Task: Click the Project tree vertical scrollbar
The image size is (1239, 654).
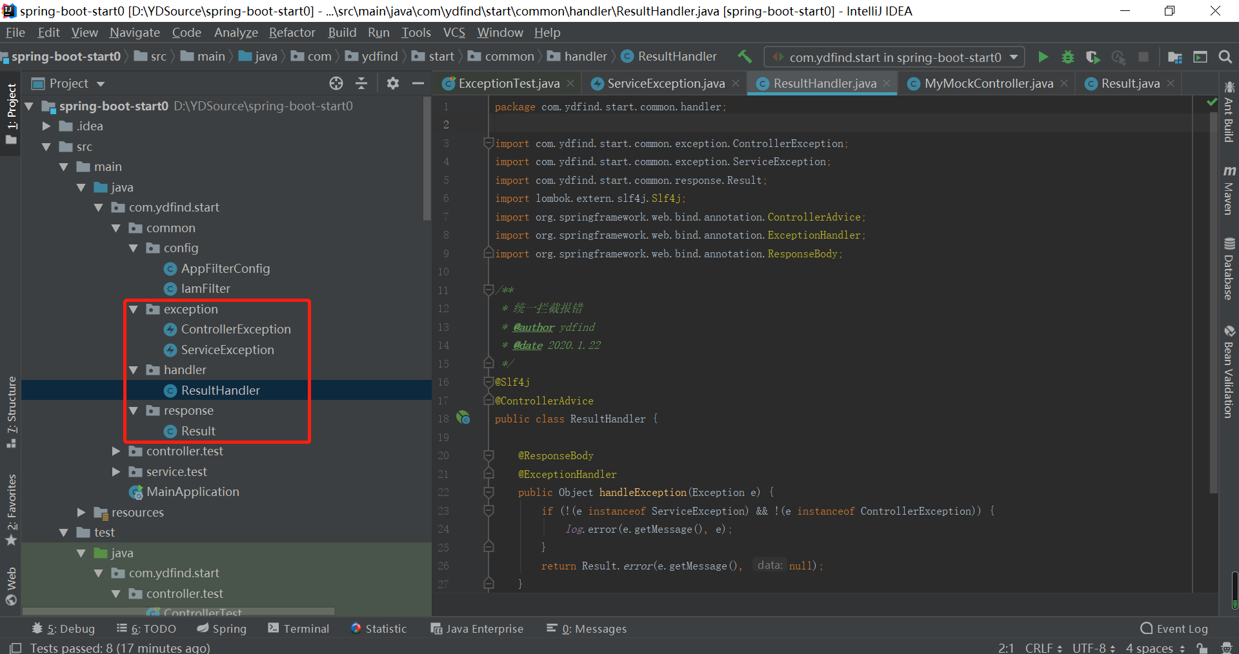Action: coord(427,158)
